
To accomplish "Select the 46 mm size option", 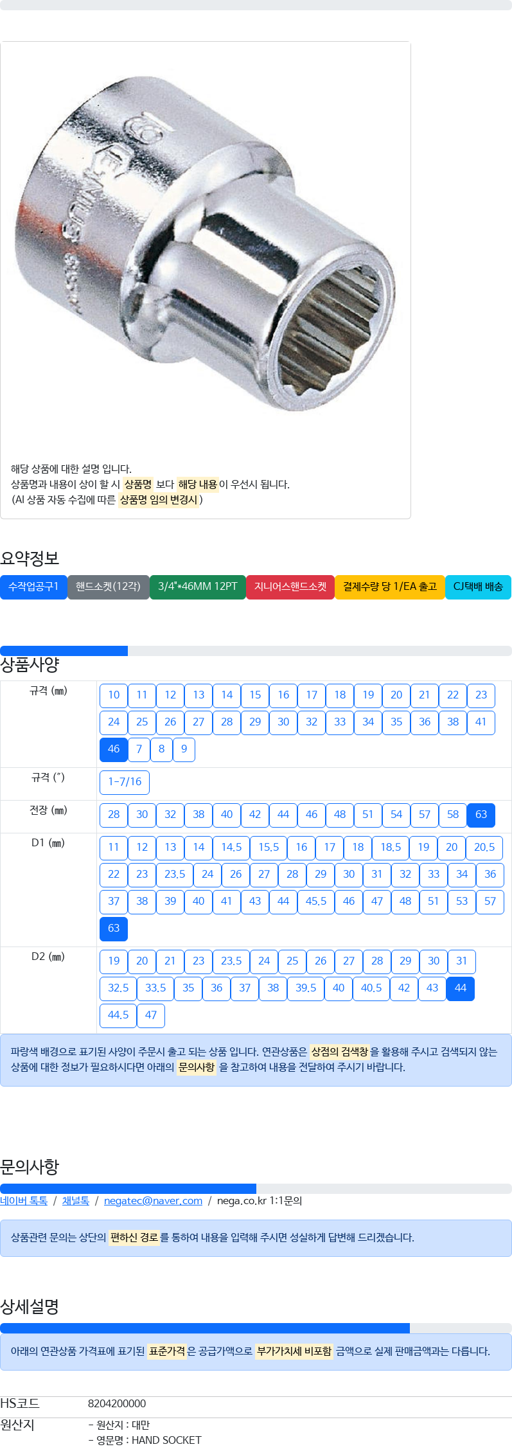I will point(114,749).
